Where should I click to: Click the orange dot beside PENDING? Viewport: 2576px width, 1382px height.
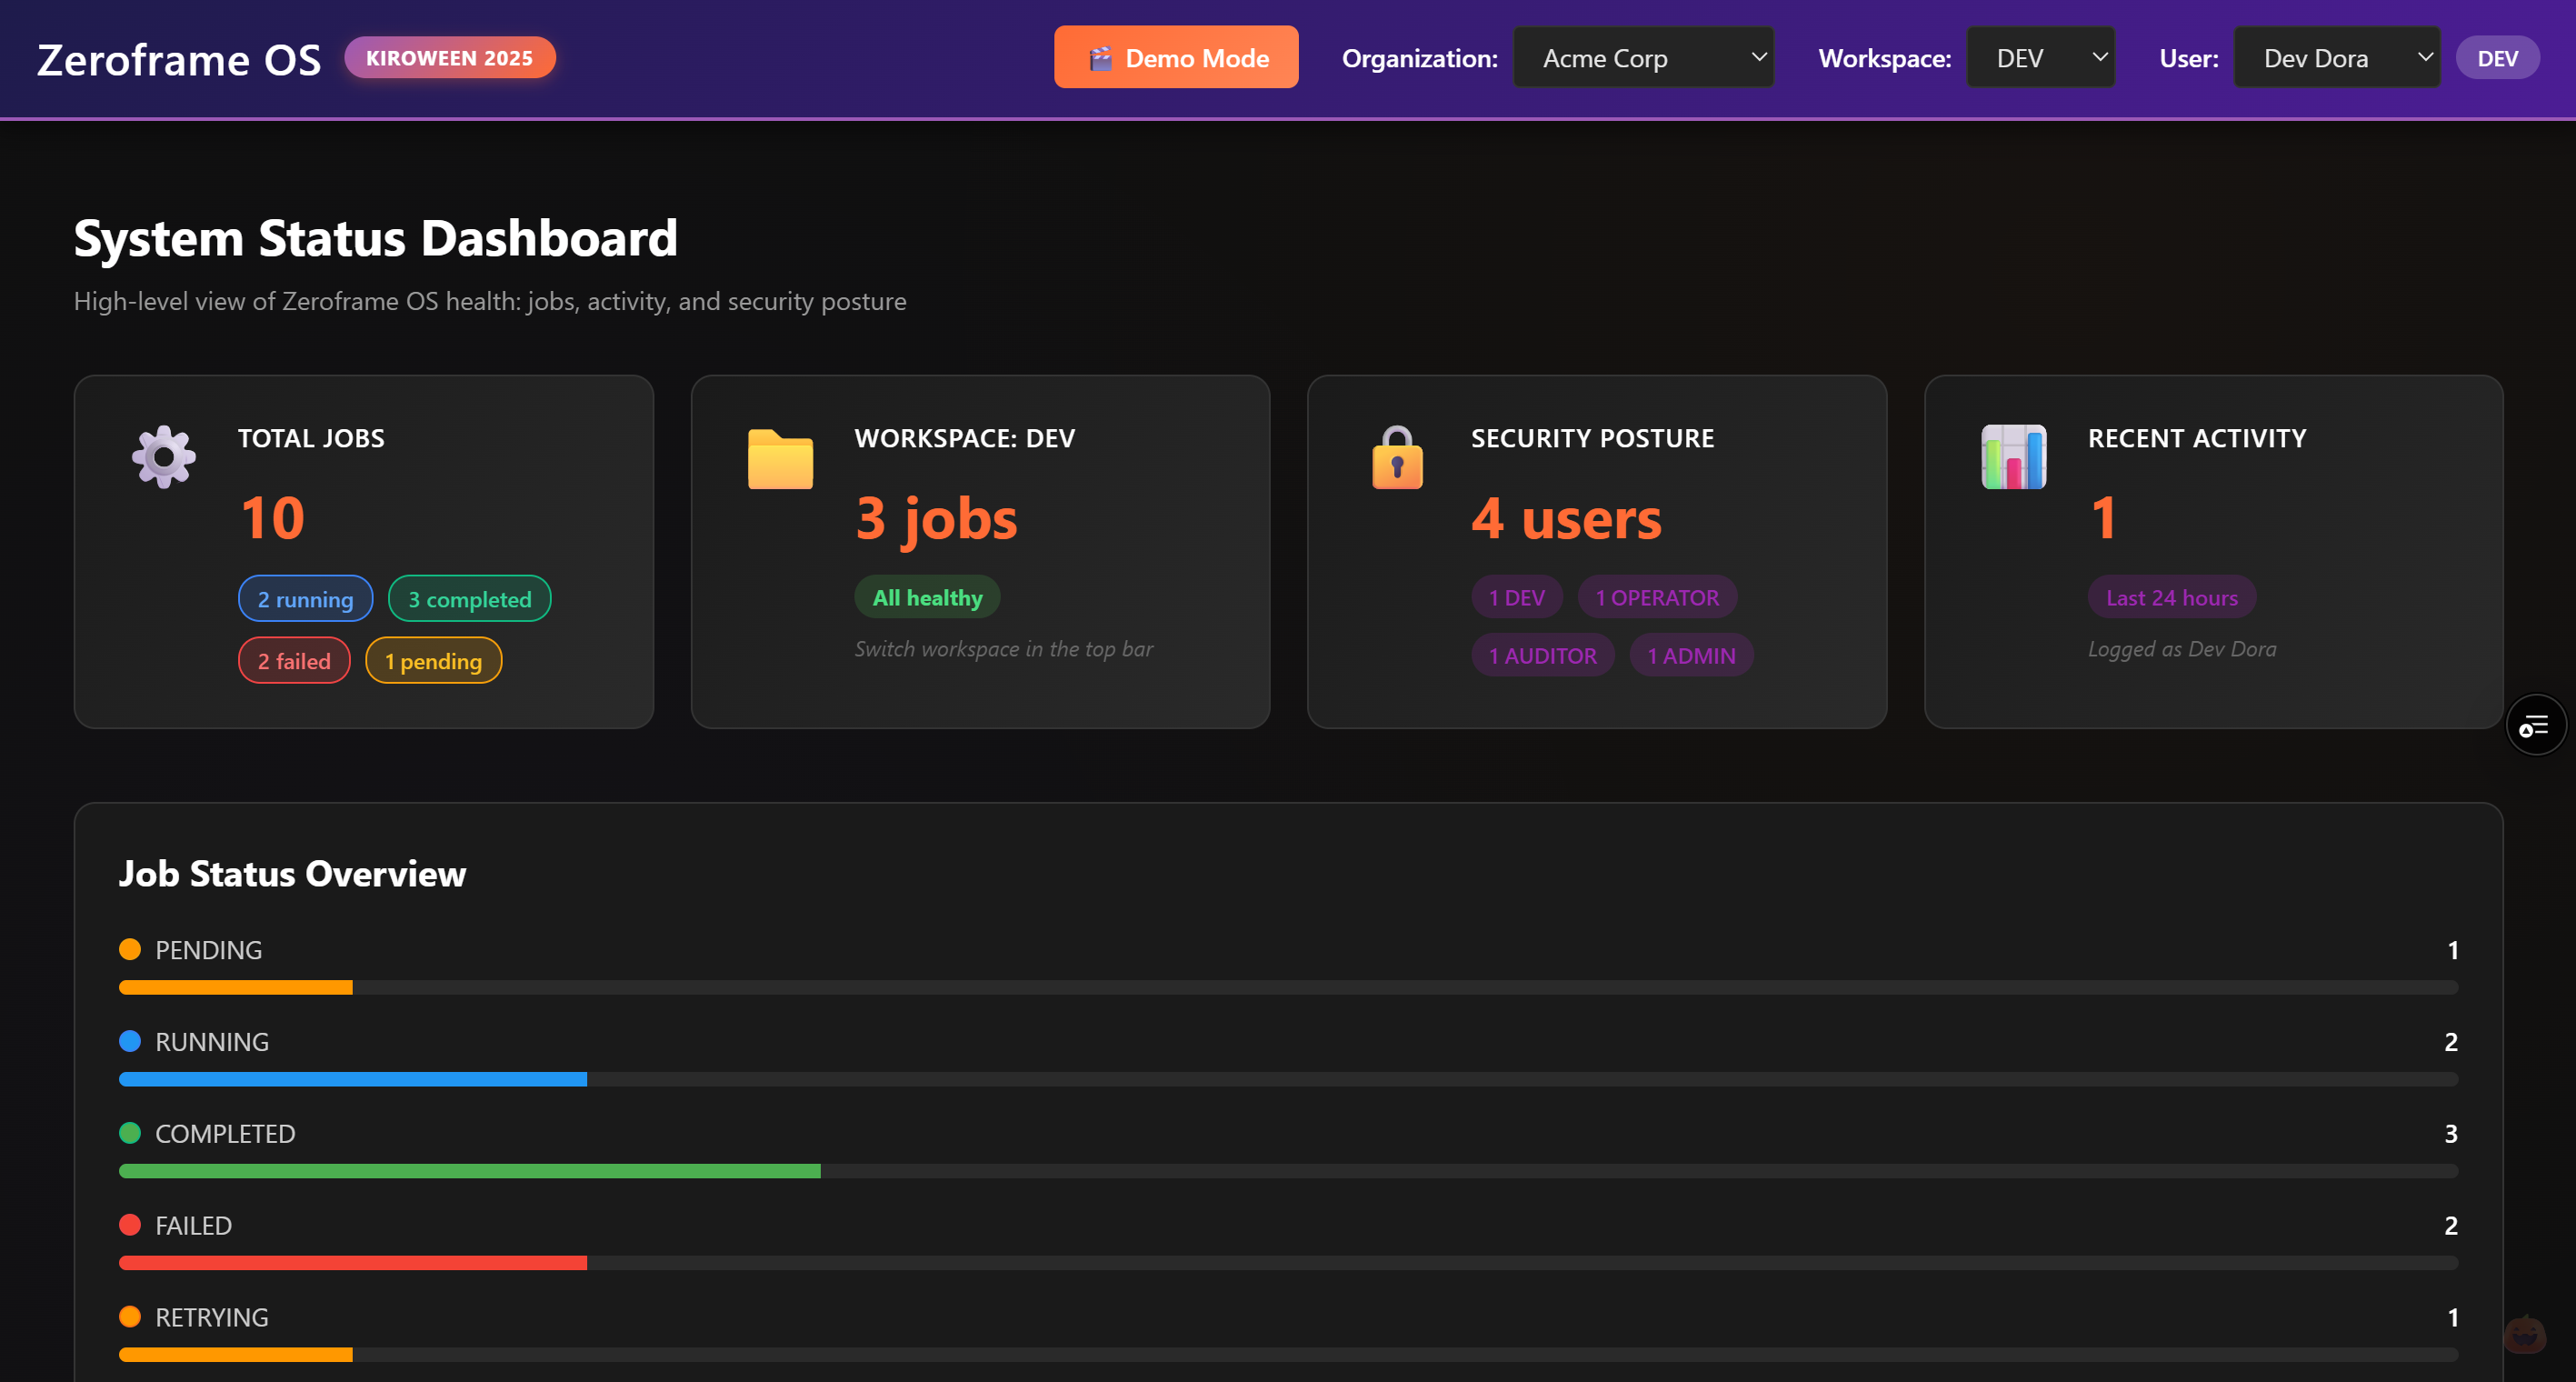130,949
